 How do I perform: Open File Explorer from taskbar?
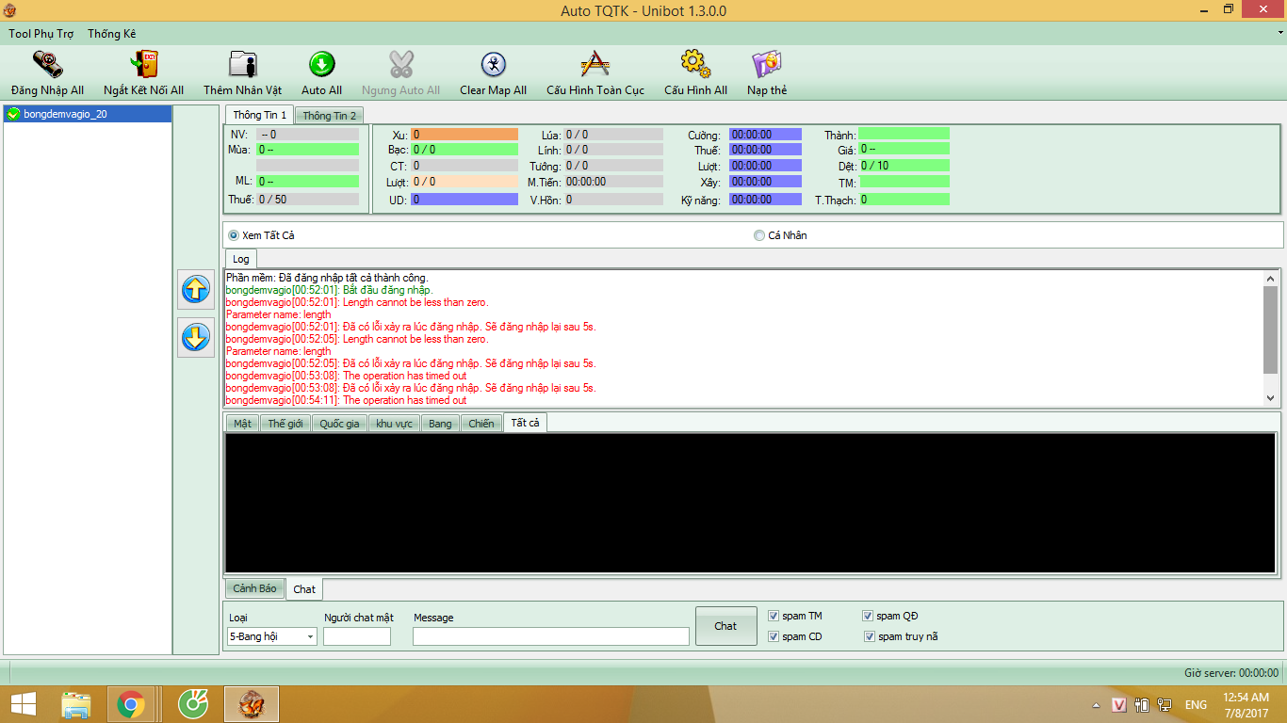tap(76, 704)
